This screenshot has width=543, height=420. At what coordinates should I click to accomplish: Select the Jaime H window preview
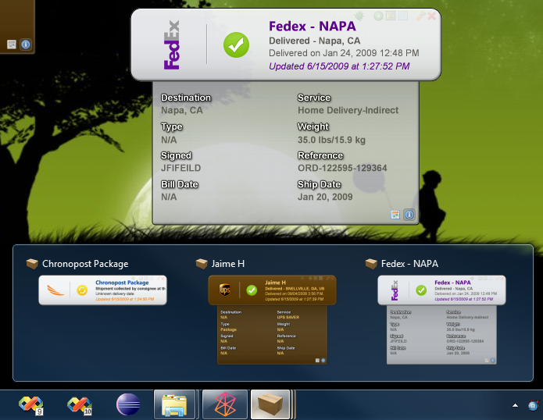coord(272,319)
